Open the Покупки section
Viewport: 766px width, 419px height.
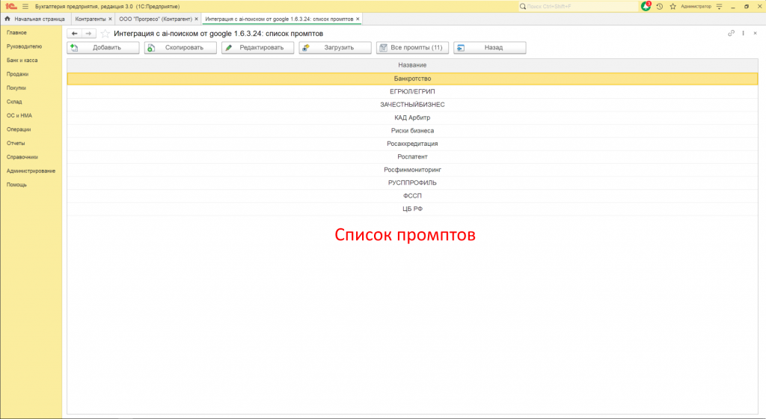pyautogui.click(x=16, y=88)
